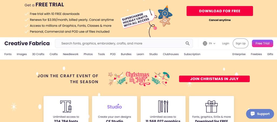277x122 pixels.
Task: Select the Needlework navigation item
Action: 71,54
